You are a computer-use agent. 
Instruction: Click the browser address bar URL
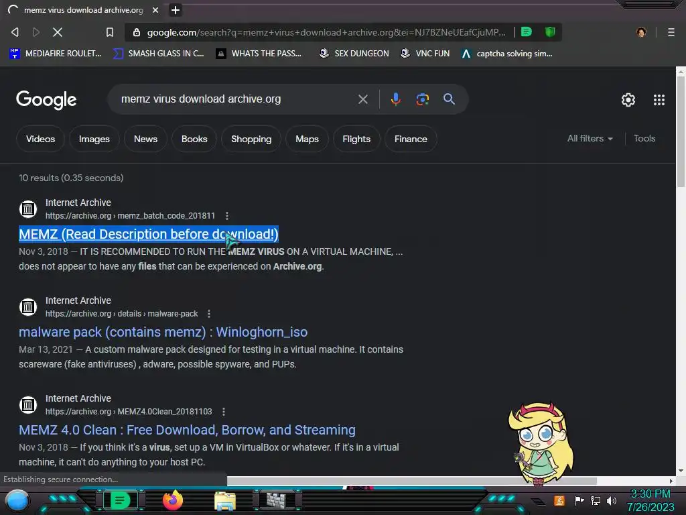[x=326, y=32]
